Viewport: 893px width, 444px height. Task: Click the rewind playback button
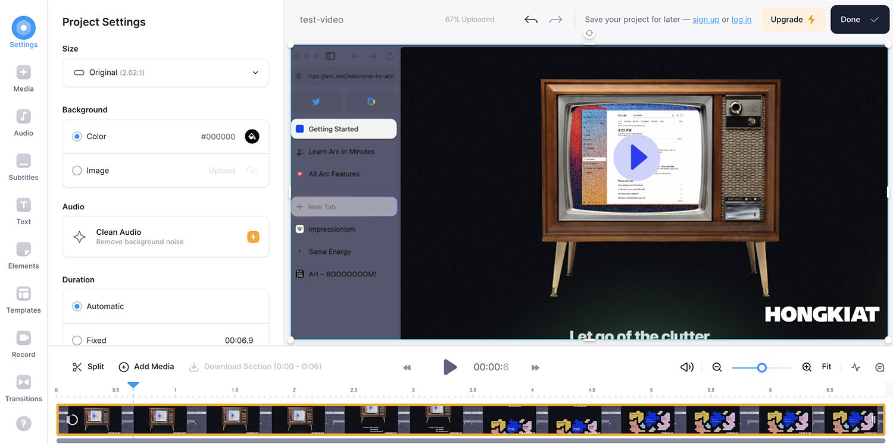pyautogui.click(x=407, y=368)
